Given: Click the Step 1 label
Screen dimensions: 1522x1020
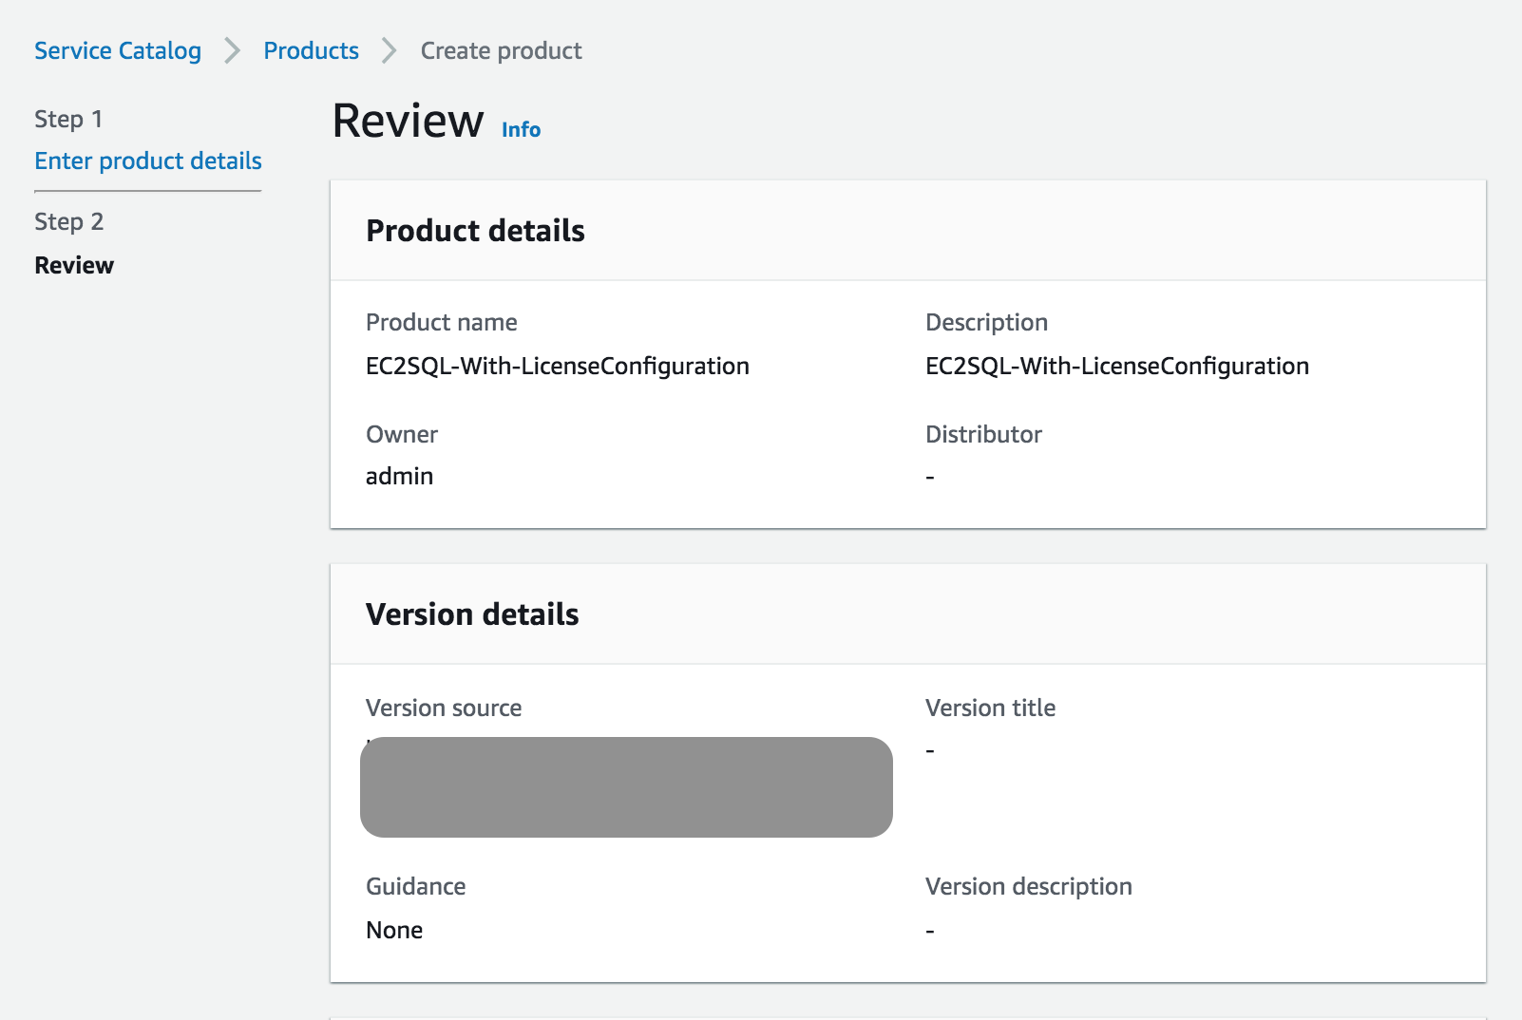Looking at the screenshot, I should coord(68,119).
